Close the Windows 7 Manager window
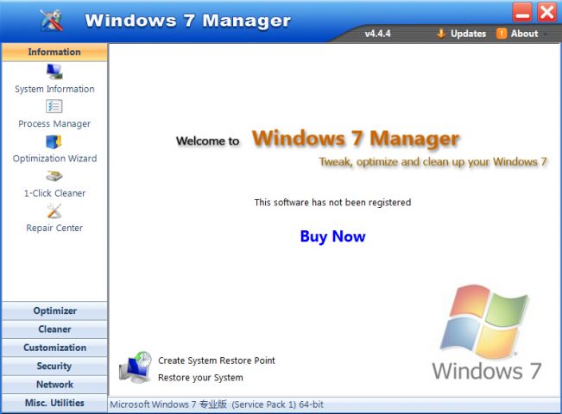Viewport: 562px width, 414px height. (546, 12)
